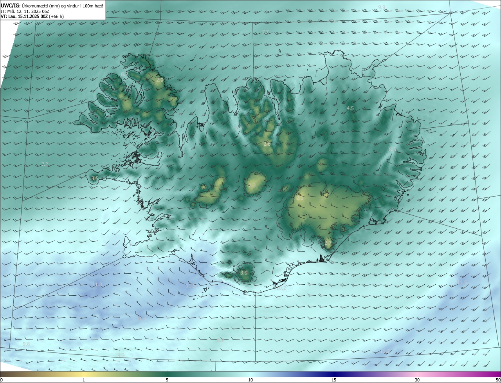Image resolution: width=501 pixels, height=383 pixels.
Task: Click the 3.9 value on the map
Action: [x=244, y=273]
